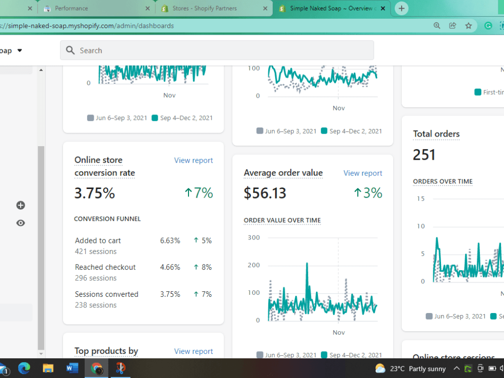Screen dimensions: 504x378
Task: Click the Online store conversion rate heading
Action: [104, 166]
